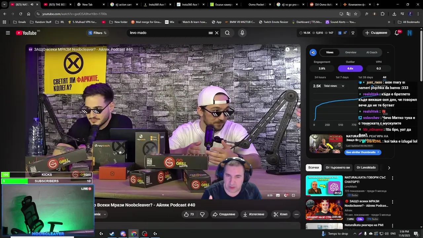This screenshot has width=423, height=238.
Task: Collapse the IQ panel with the chevron
Action: click(388, 52)
